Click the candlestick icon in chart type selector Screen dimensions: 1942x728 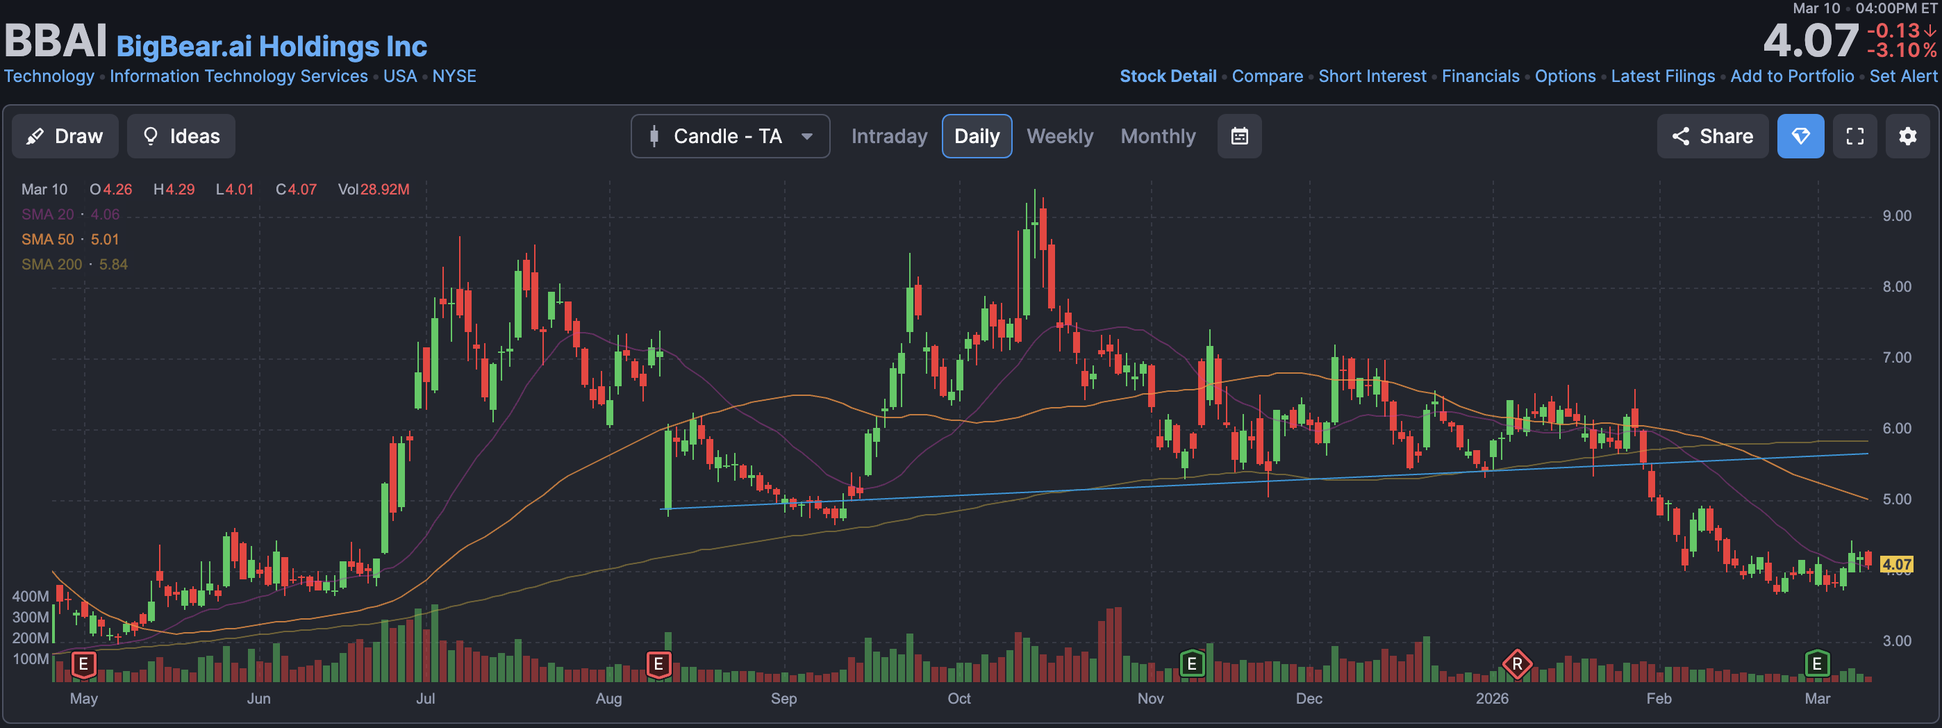[654, 136]
